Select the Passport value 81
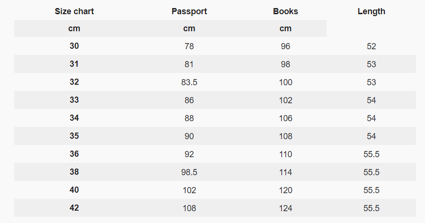The height and width of the screenshot is (223, 425). point(189,64)
